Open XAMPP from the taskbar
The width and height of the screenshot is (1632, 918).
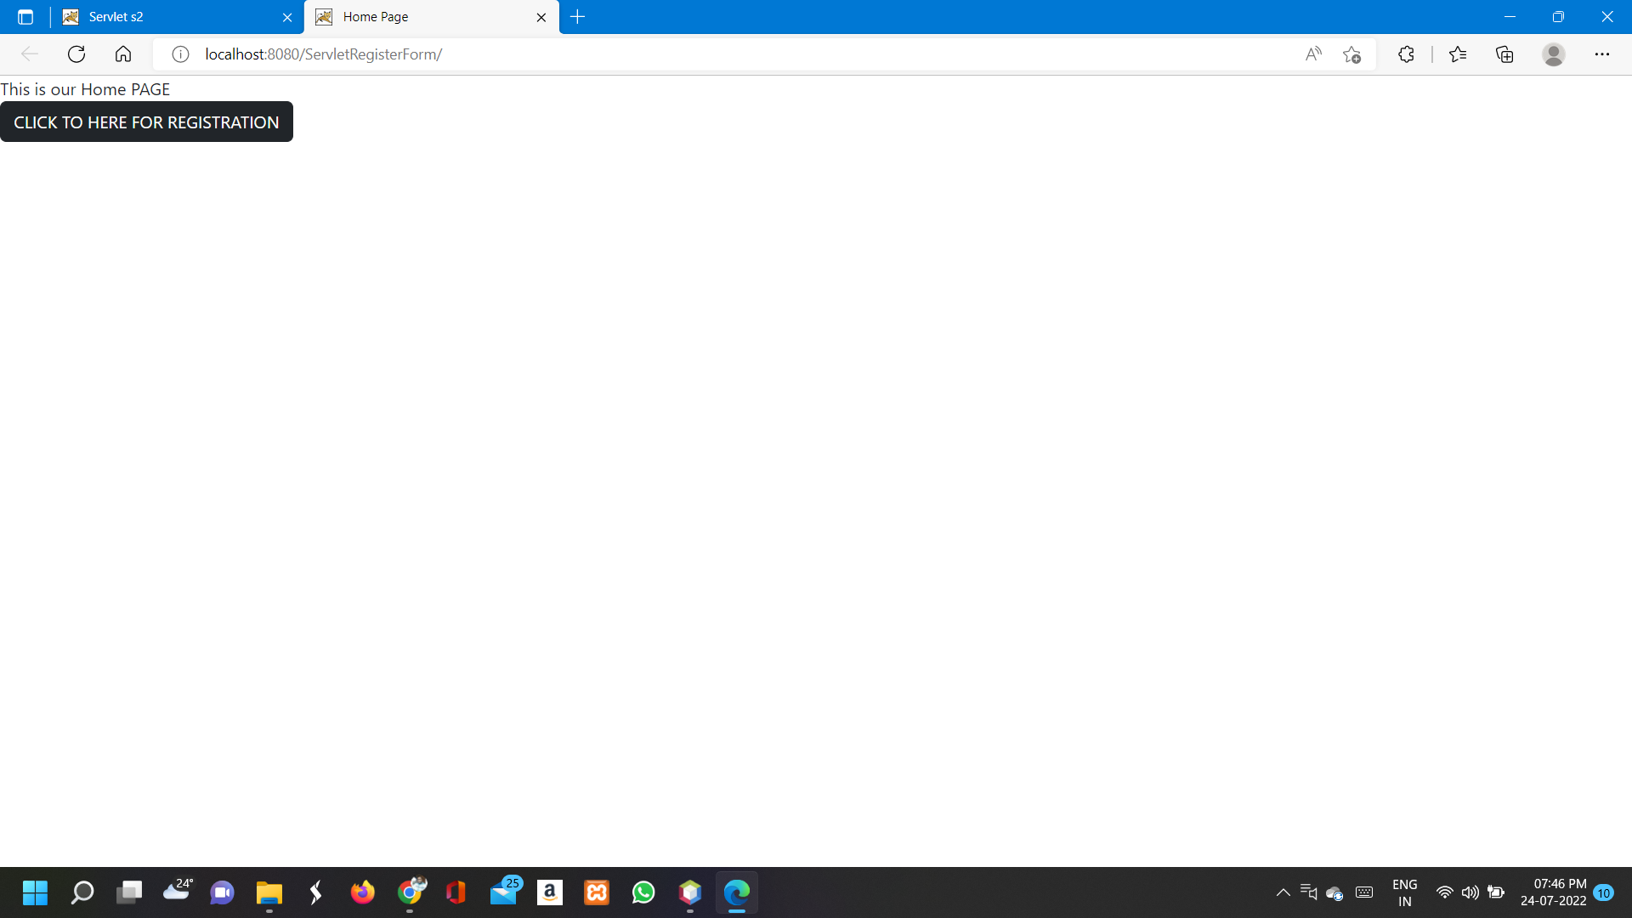click(x=597, y=892)
